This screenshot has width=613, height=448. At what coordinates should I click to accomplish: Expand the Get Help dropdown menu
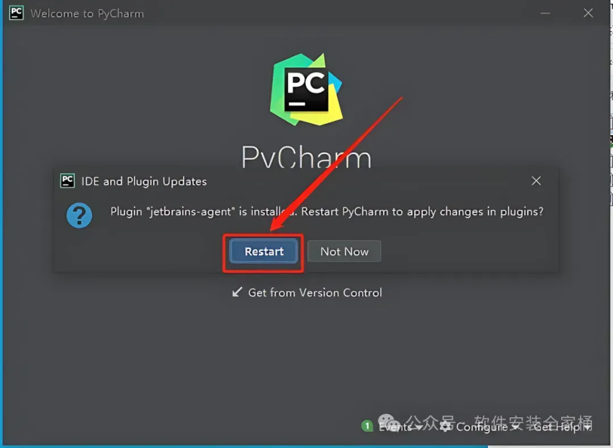562,428
